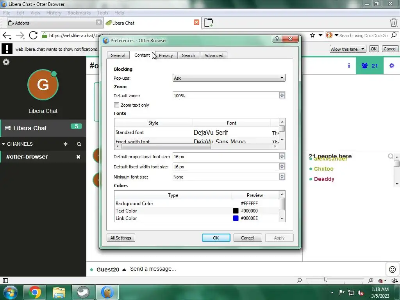Open the File menu

click(7, 13)
